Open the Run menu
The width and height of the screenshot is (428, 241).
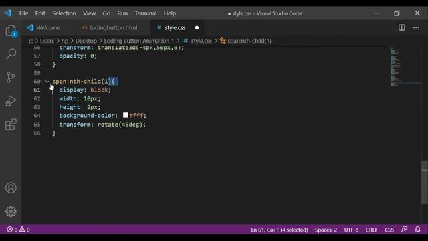click(x=122, y=13)
